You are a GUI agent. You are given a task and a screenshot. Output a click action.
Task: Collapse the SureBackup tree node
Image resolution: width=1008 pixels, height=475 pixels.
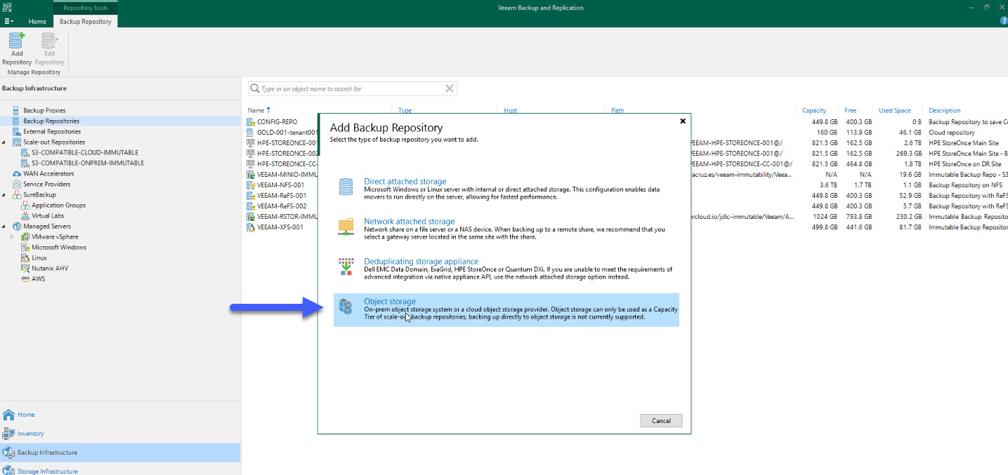(x=4, y=195)
